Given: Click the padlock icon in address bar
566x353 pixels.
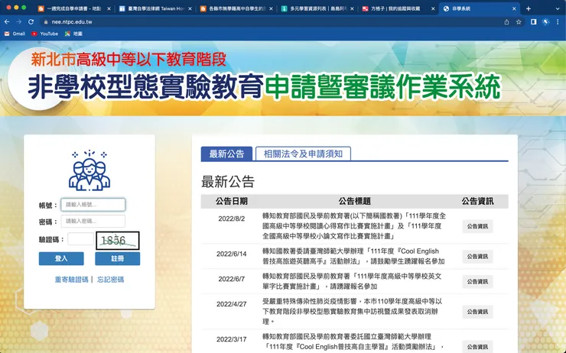Looking at the screenshot, I should tap(45, 22).
